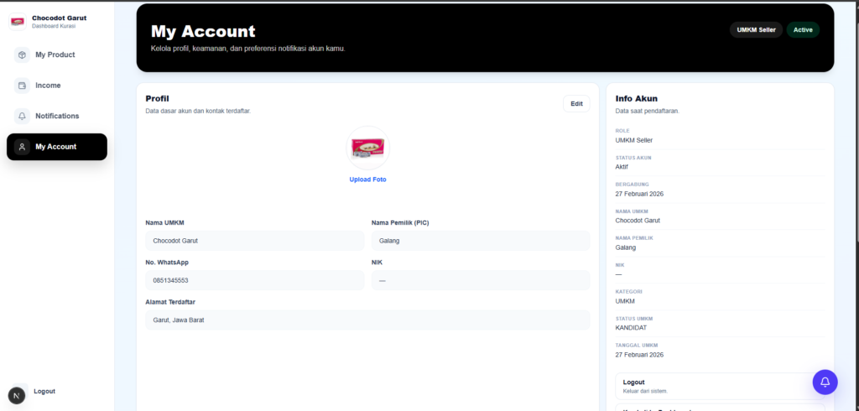Screen dimensions: 859x411
Task: Click the Notifications bell icon in sidebar
Action: coord(22,116)
